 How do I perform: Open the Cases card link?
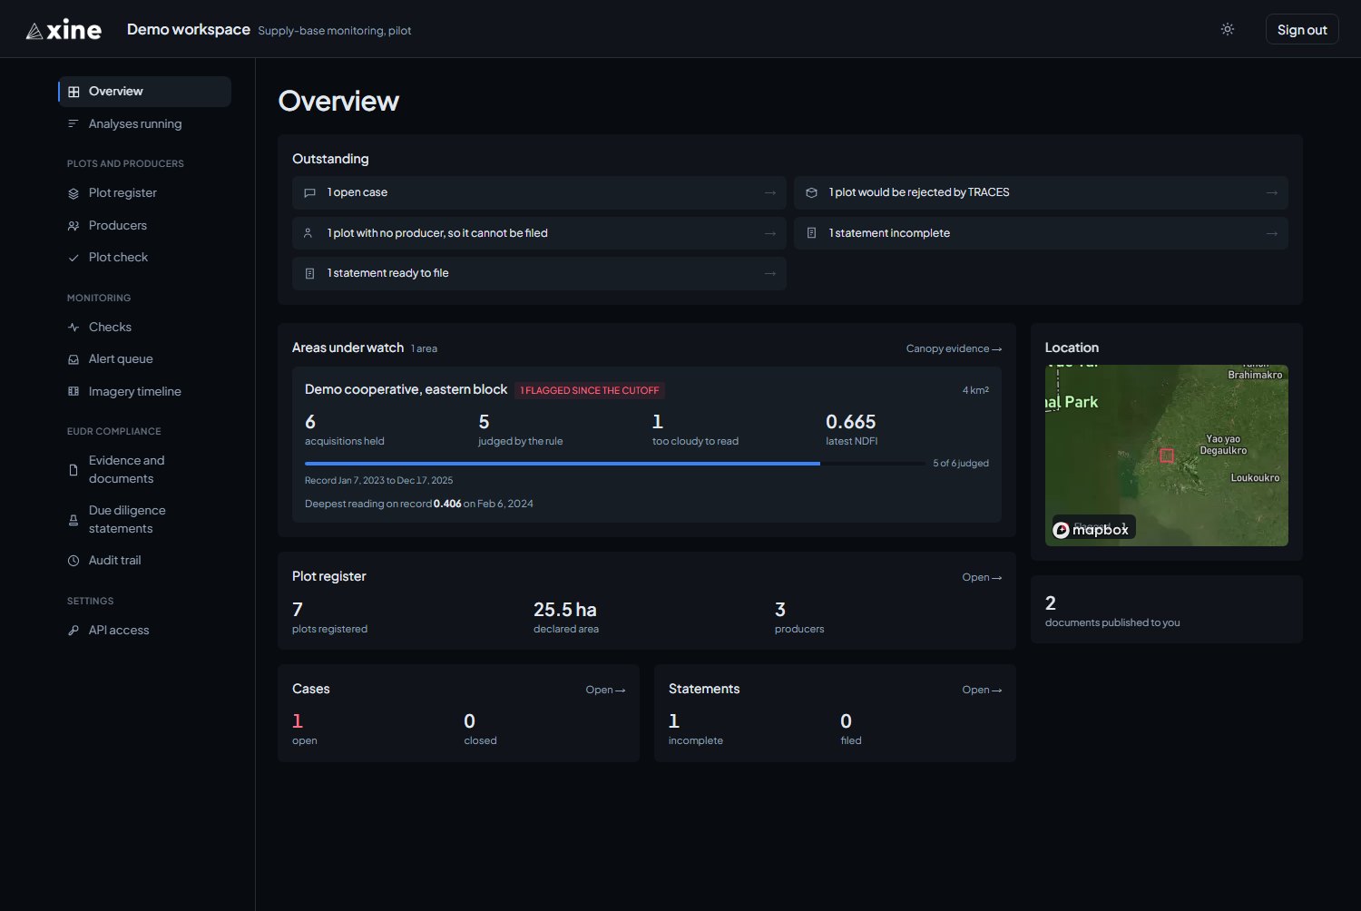(605, 690)
